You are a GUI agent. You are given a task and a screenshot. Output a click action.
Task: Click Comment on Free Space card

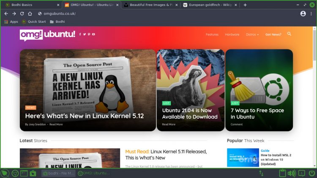tap(237, 124)
